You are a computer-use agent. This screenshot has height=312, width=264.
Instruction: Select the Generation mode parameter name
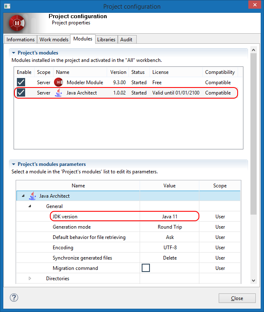(72, 227)
